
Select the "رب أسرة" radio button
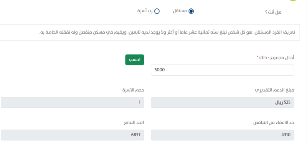tap(157, 12)
